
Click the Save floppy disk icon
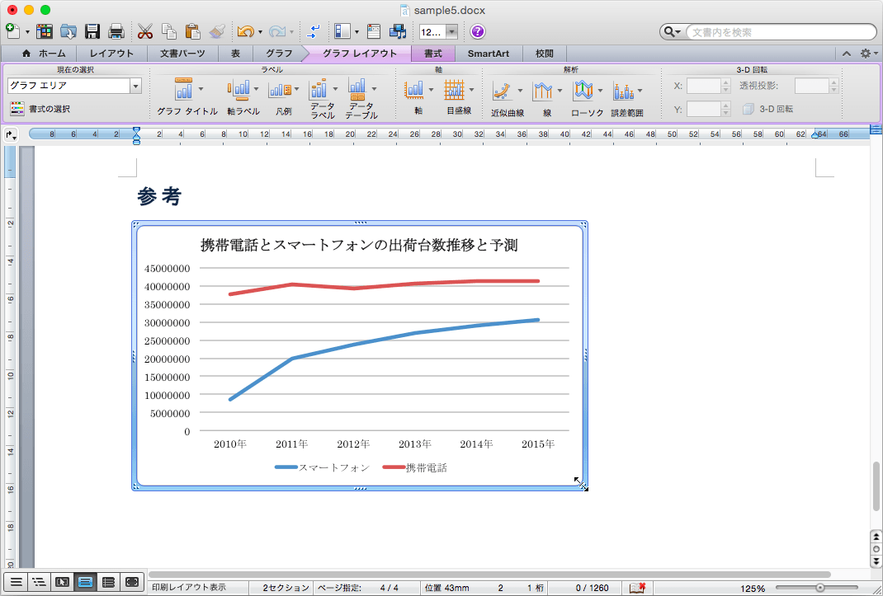point(92,32)
